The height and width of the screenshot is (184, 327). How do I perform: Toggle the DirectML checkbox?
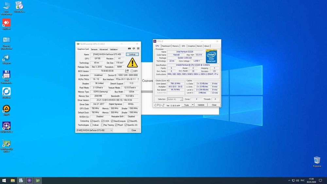[129, 121]
